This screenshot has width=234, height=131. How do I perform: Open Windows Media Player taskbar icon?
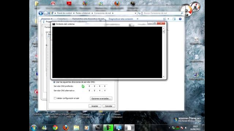87,128
